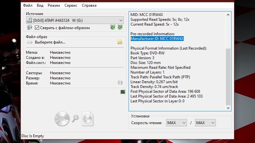Click 'First Physical Sector of Data Area: 196 608'
Image resolution: width=255 pixels, height=143 pixels.
pyautogui.click(x=166, y=91)
